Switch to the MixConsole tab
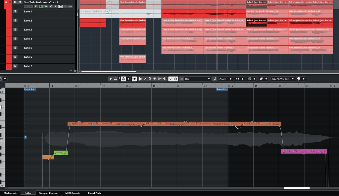Screen dimensions: 339x196 pyautogui.click(x=10, y=193)
